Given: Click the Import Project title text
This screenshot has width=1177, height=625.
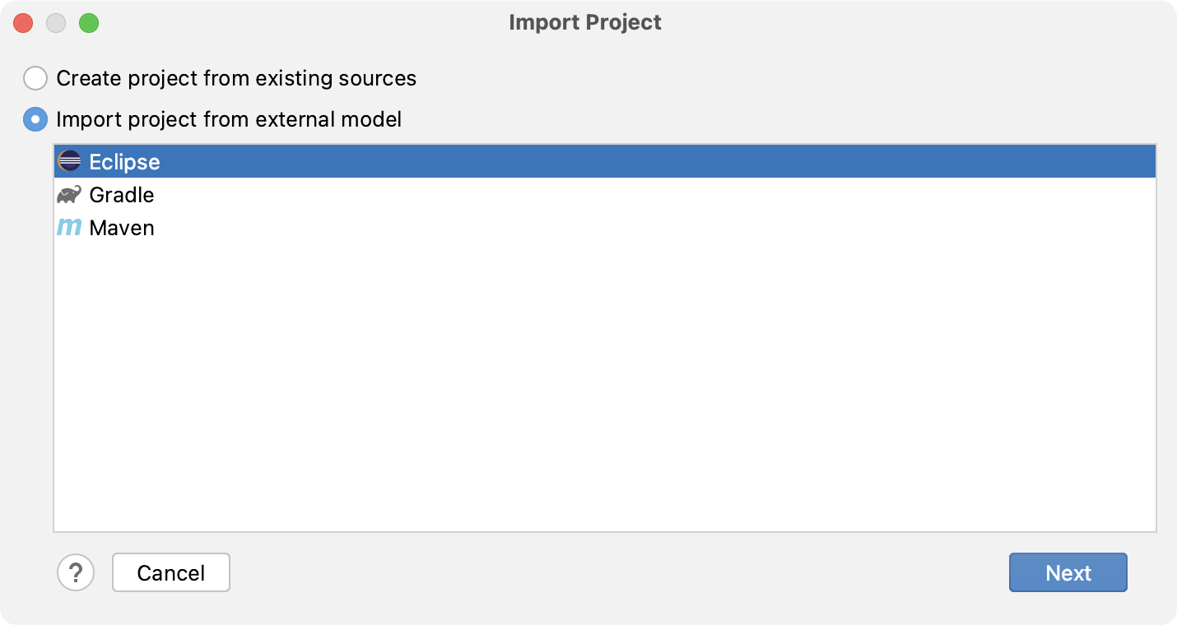Looking at the screenshot, I should pyautogui.click(x=585, y=22).
